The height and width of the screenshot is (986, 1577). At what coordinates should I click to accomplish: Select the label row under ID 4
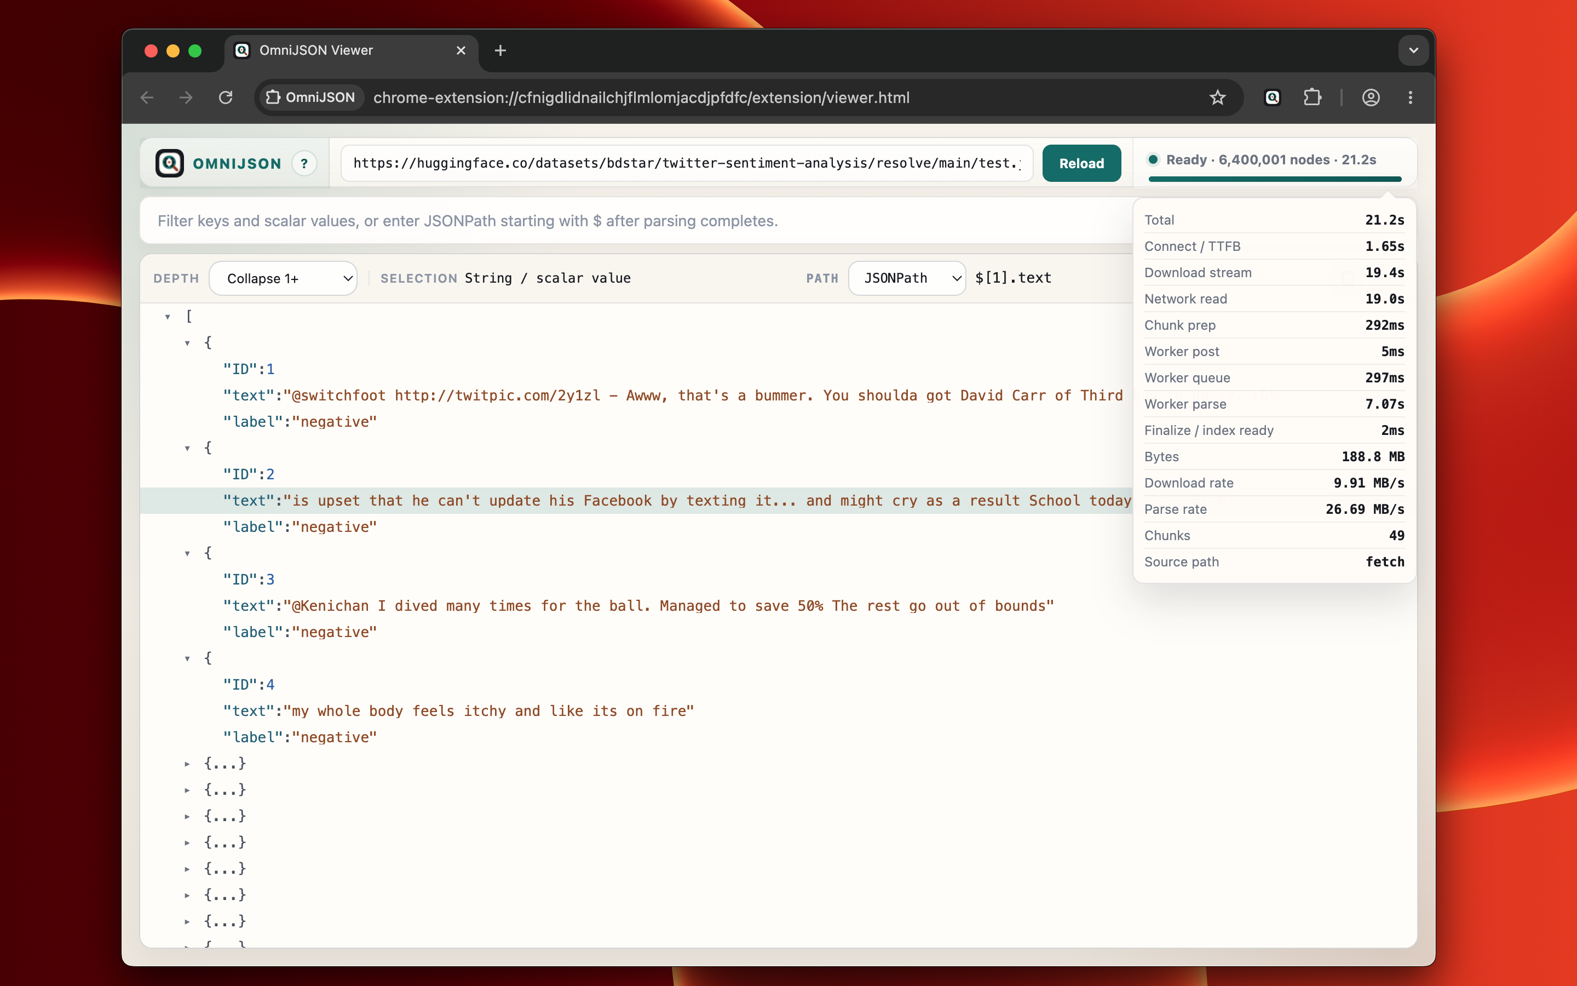778,737
